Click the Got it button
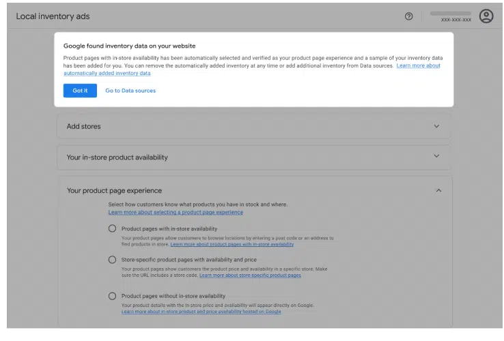The image size is (504, 341). (x=80, y=91)
